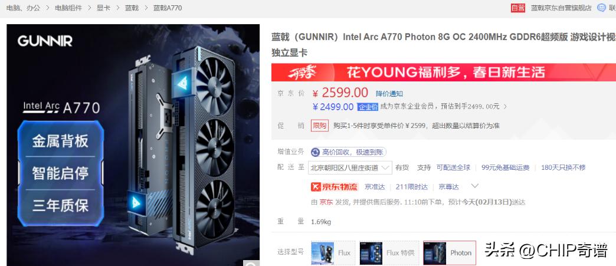Click the blue 企业价 badge
The height and width of the screenshot is (266, 616).
click(x=368, y=107)
